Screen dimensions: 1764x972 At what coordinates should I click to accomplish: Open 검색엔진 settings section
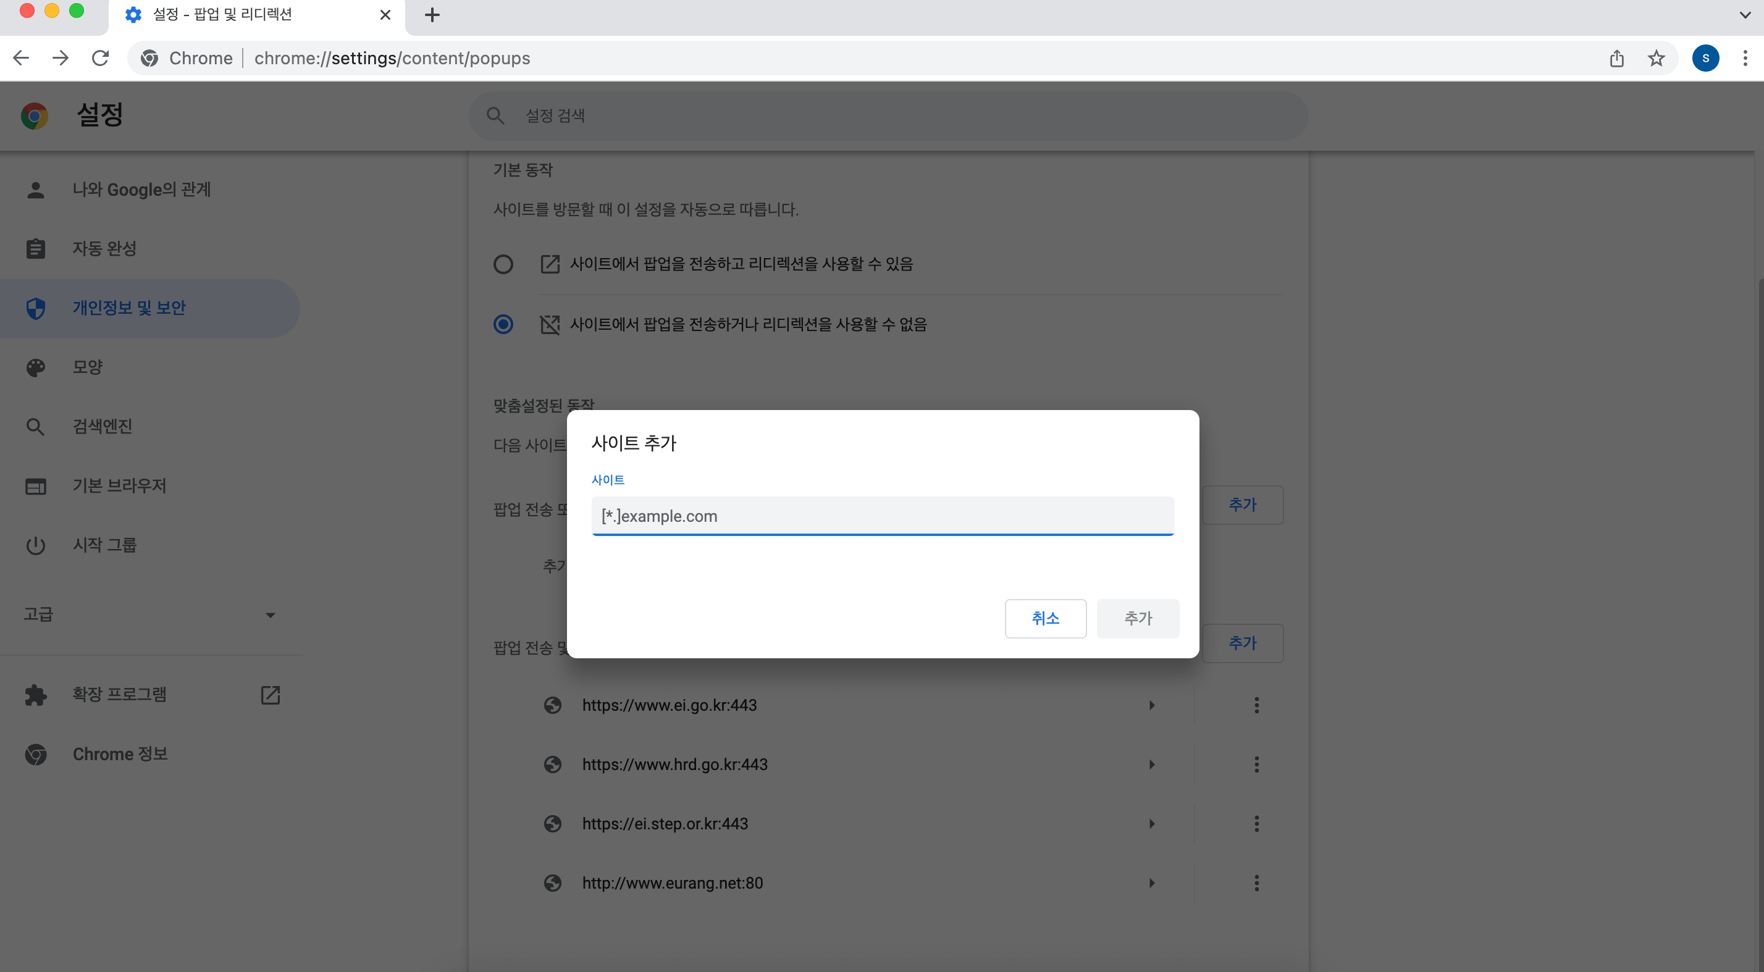tap(103, 427)
